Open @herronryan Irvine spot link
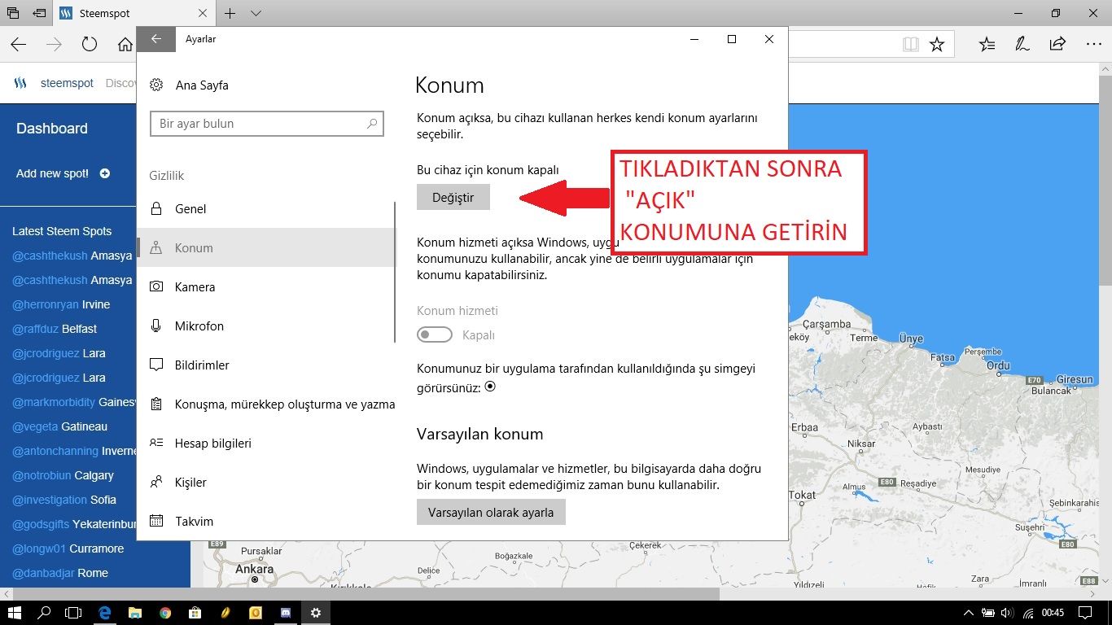Viewport: 1112px width, 625px height. click(61, 304)
